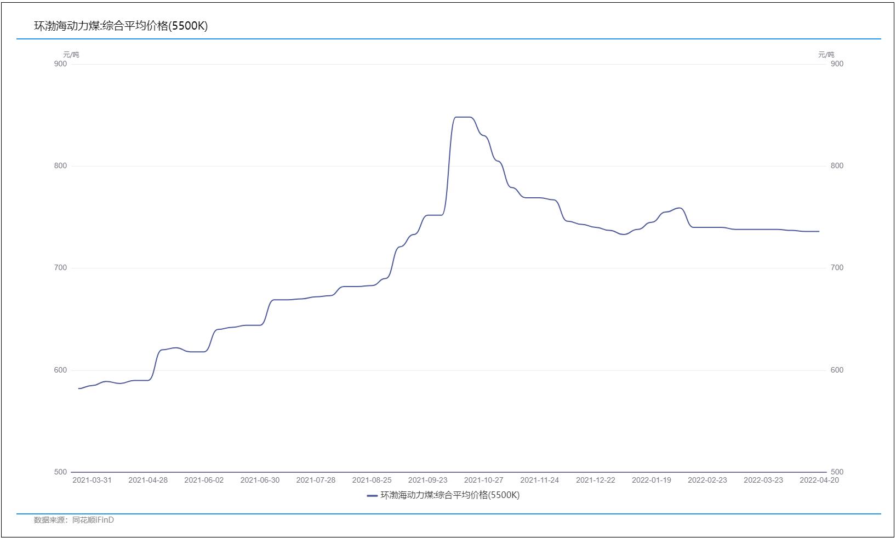The width and height of the screenshot is (896, 538).
Task: Toggle the 环渤海动力煤 series legend label
Action: 449,495
